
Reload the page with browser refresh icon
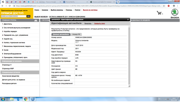coord(10,6)
